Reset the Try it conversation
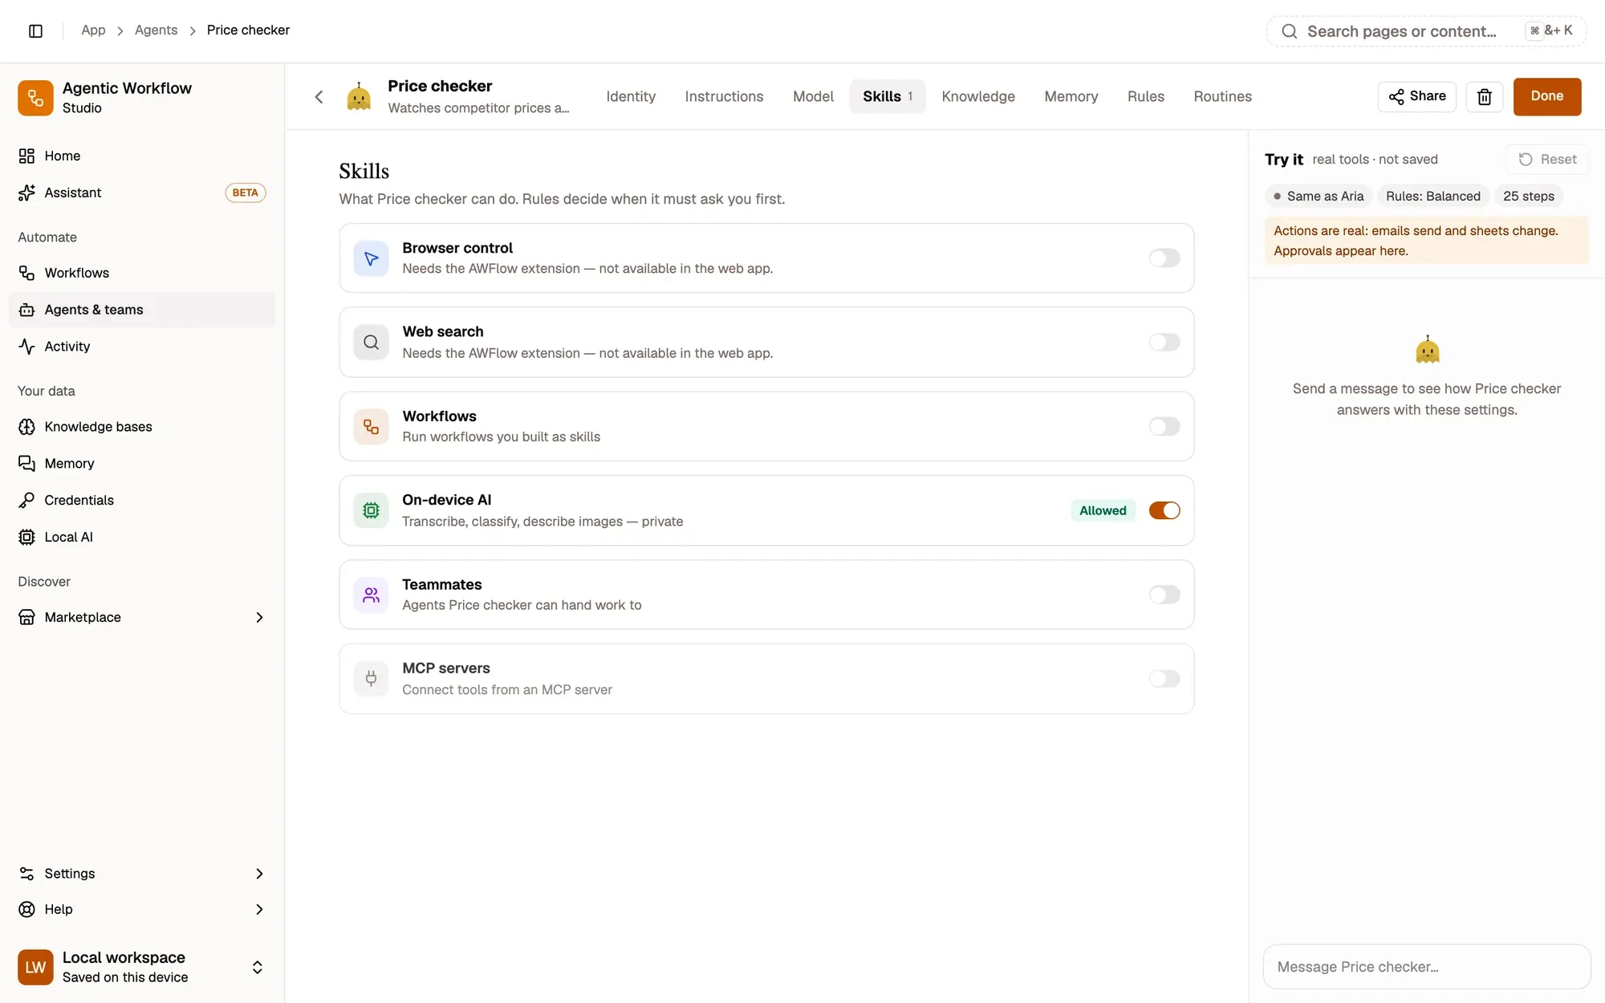1605x1003 pixels. pyautogui.click(x=1548, y=159)
